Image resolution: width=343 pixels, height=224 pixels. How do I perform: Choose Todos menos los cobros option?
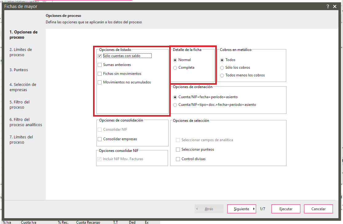(x=222, y=75)
